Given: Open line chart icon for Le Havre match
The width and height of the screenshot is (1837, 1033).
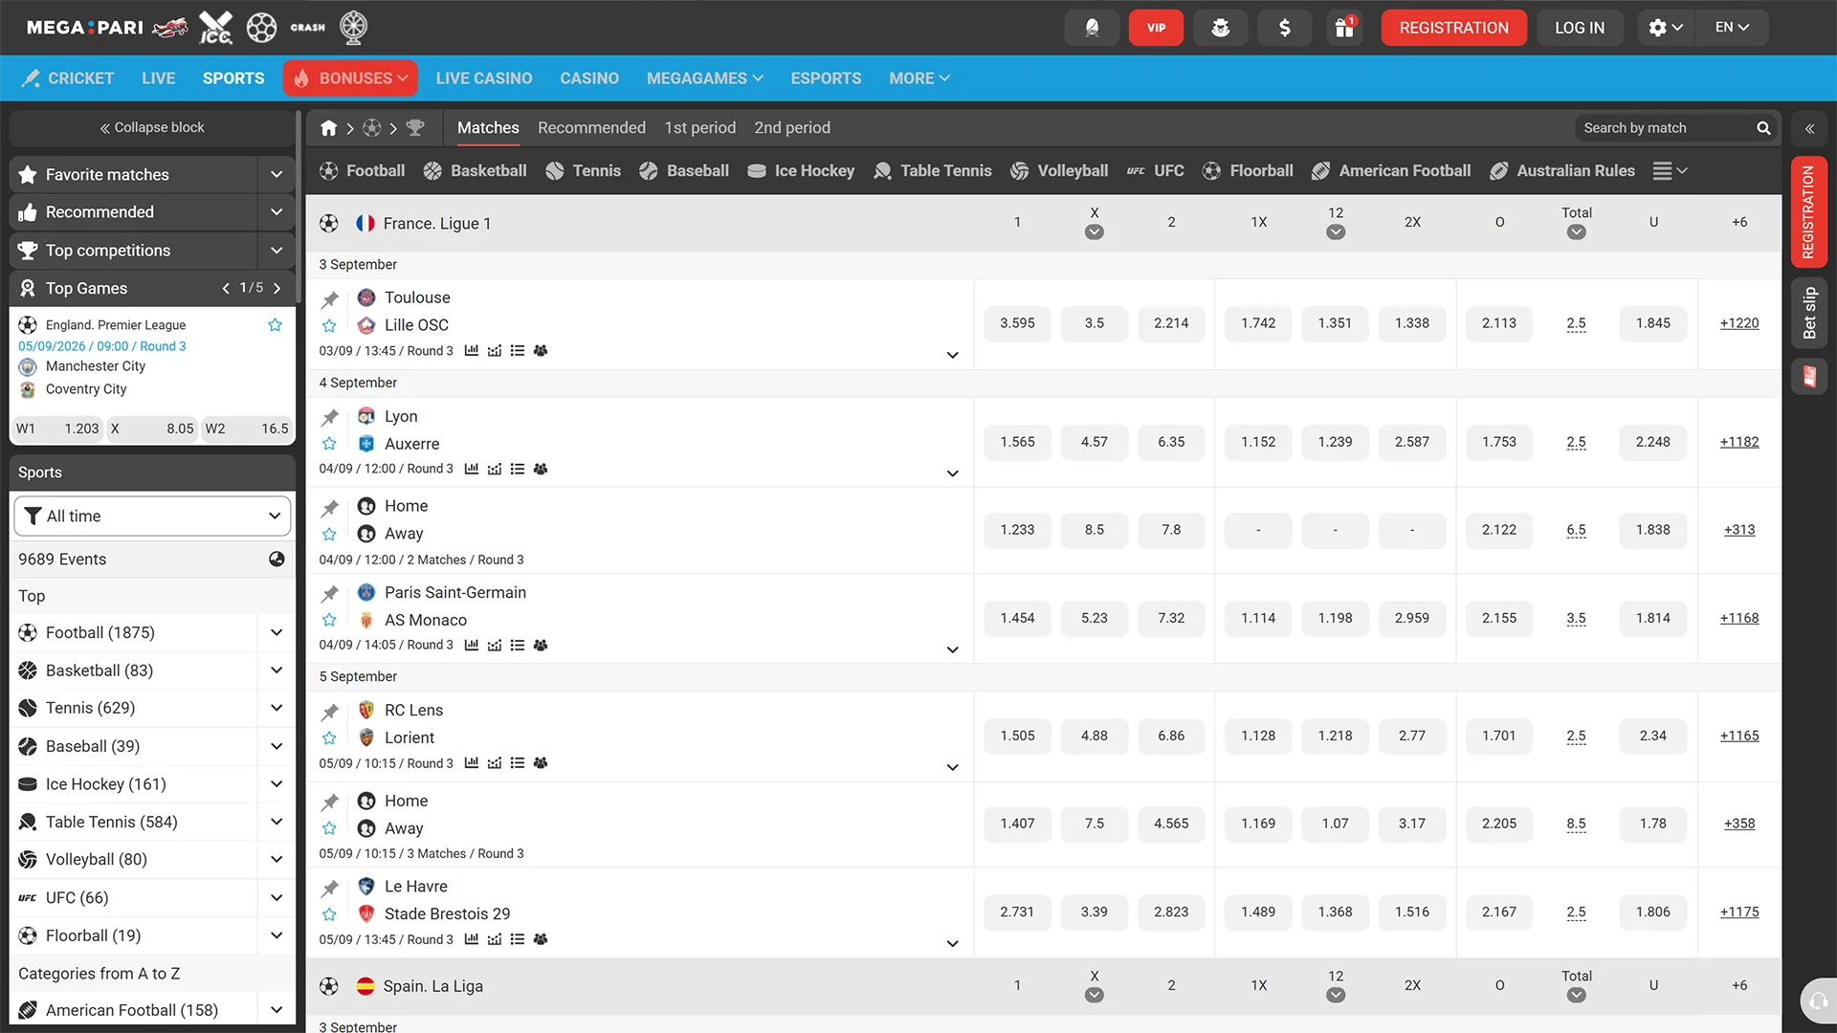Looking at the screenshot, I should 495,939.
